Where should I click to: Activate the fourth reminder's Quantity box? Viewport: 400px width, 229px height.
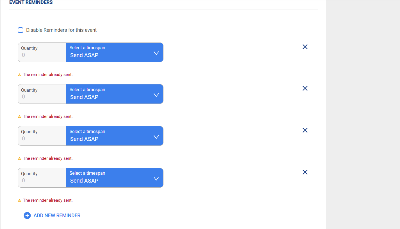42,178
